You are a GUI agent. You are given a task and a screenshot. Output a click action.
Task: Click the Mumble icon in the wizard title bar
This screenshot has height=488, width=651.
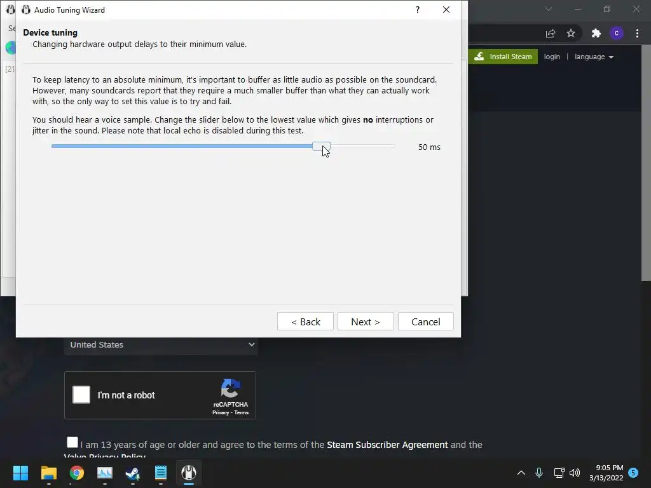click(26, 10)
